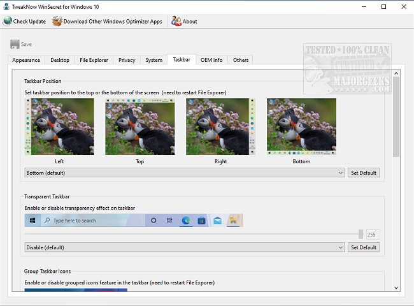Expand the Bottom (default) taskbar position dropdown

pos(184,173)
